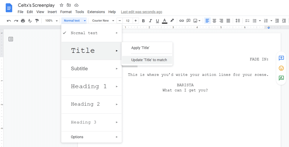Image resolution: width=289 pixels, height=147 pixels.
Task: Open the Insert menu
Action: point(52,12)
